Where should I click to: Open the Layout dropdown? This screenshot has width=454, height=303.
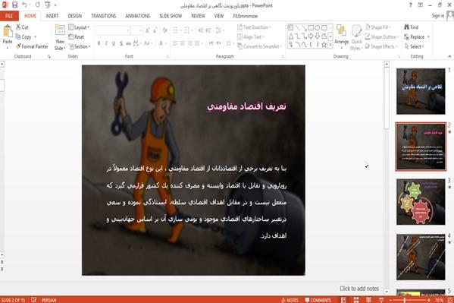79,27
